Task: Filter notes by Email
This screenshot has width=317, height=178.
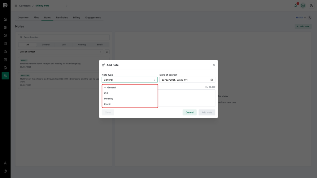Action: [x=100, y=44]
